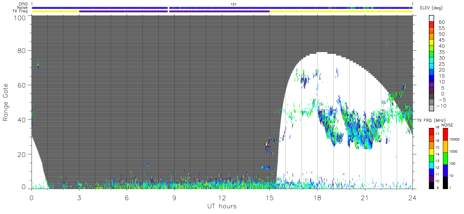Click the '80' tick on Range Gate axis
The height and width of the screenshot is (214, 464).
tap(22, 50)
